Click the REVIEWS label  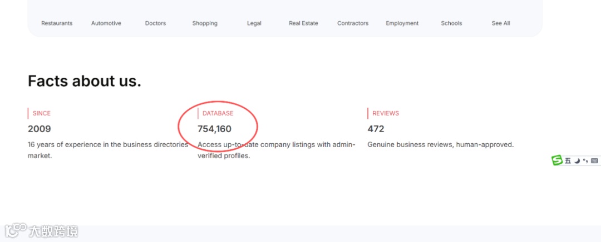(386, 113)
